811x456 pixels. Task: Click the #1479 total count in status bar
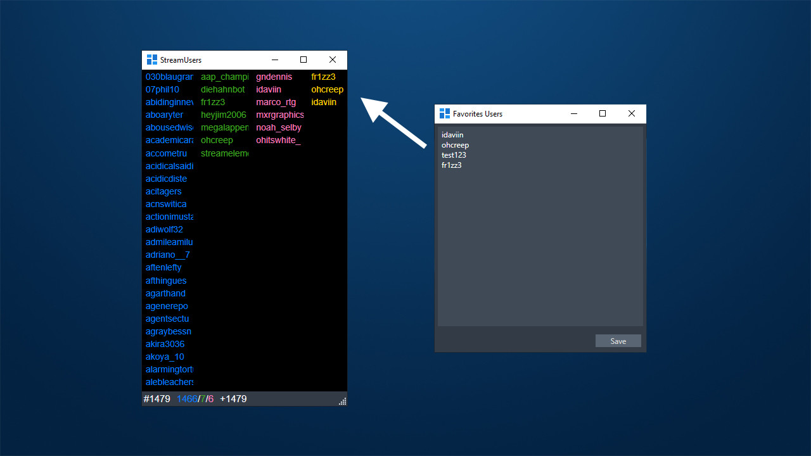pos(157,399)
